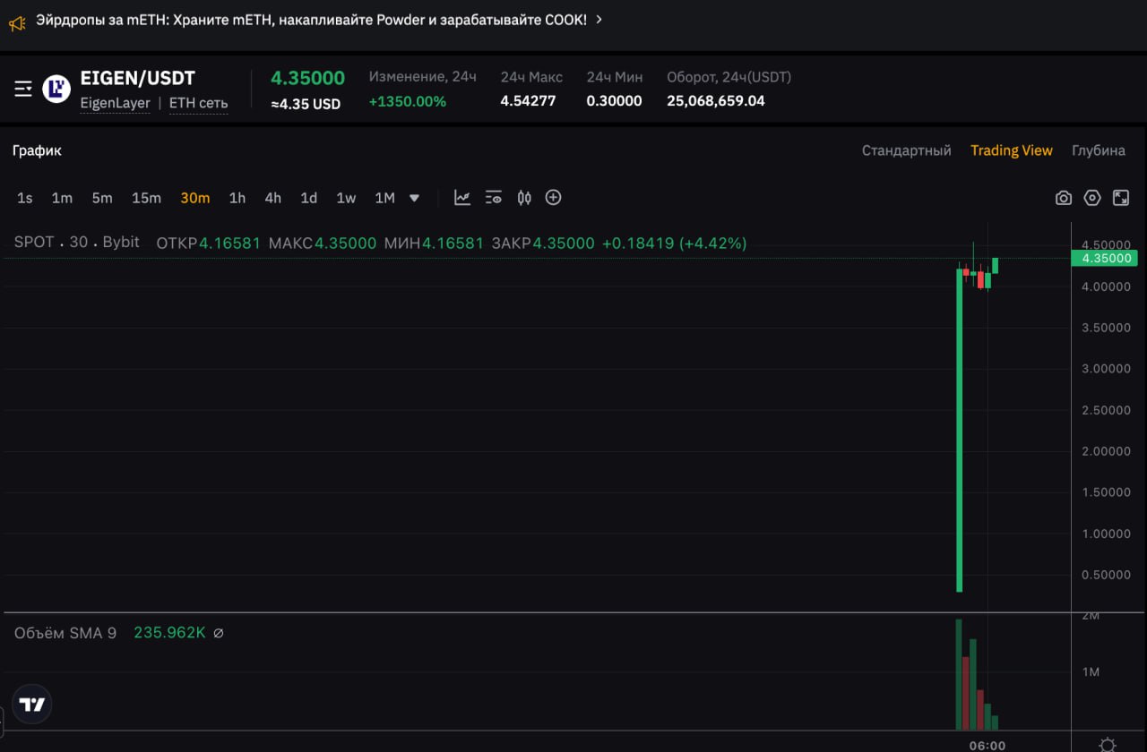Screen dimensions: 1147x752
Task: Click the circled plus icon in the toolbar
Action: pyautogui.click(x=554, y=198)
